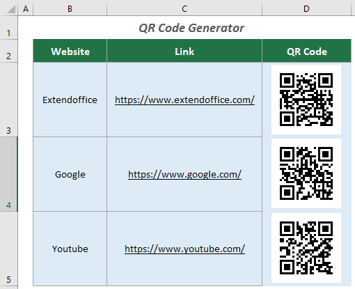Viewport: 355px width, 289px height.
Task: Select row 3 header
Action: pos(9,100)
